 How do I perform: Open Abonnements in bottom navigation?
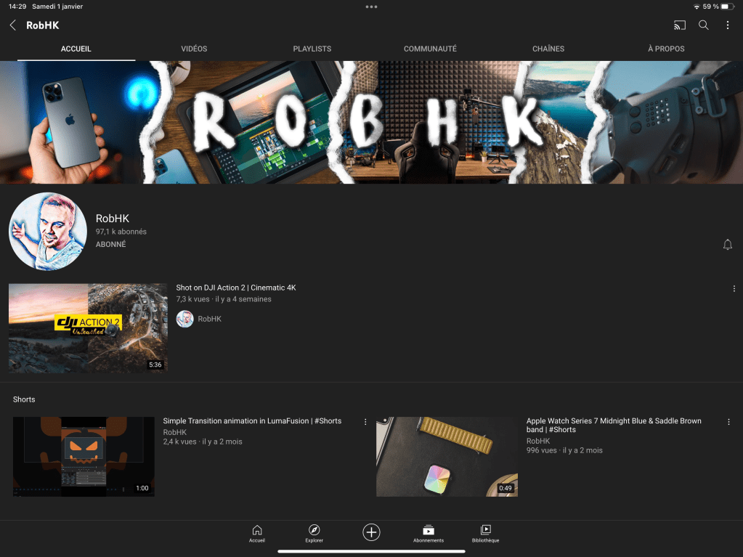pyautogui.click(x=429, y=533)
